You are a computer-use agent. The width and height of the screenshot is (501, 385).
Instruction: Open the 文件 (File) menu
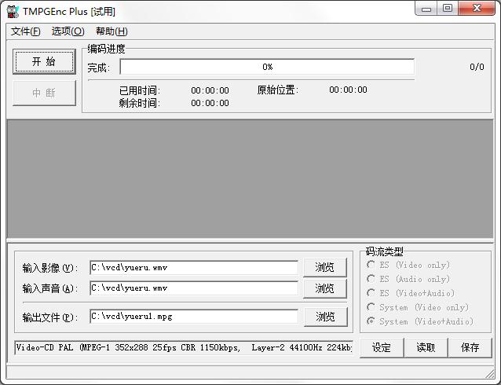click(26, 31)
